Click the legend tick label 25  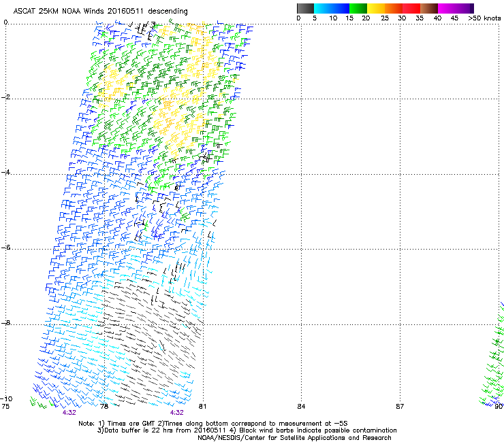click(x=385, y=18)
